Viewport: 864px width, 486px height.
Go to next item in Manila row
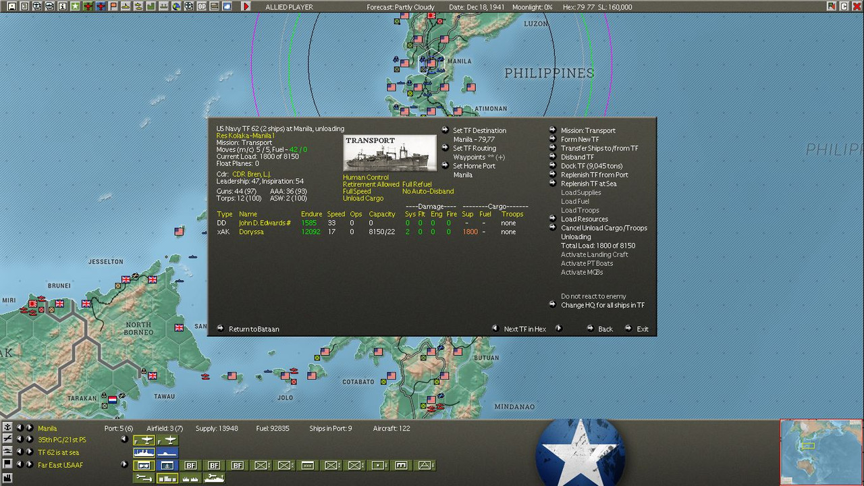pos(30,428)
